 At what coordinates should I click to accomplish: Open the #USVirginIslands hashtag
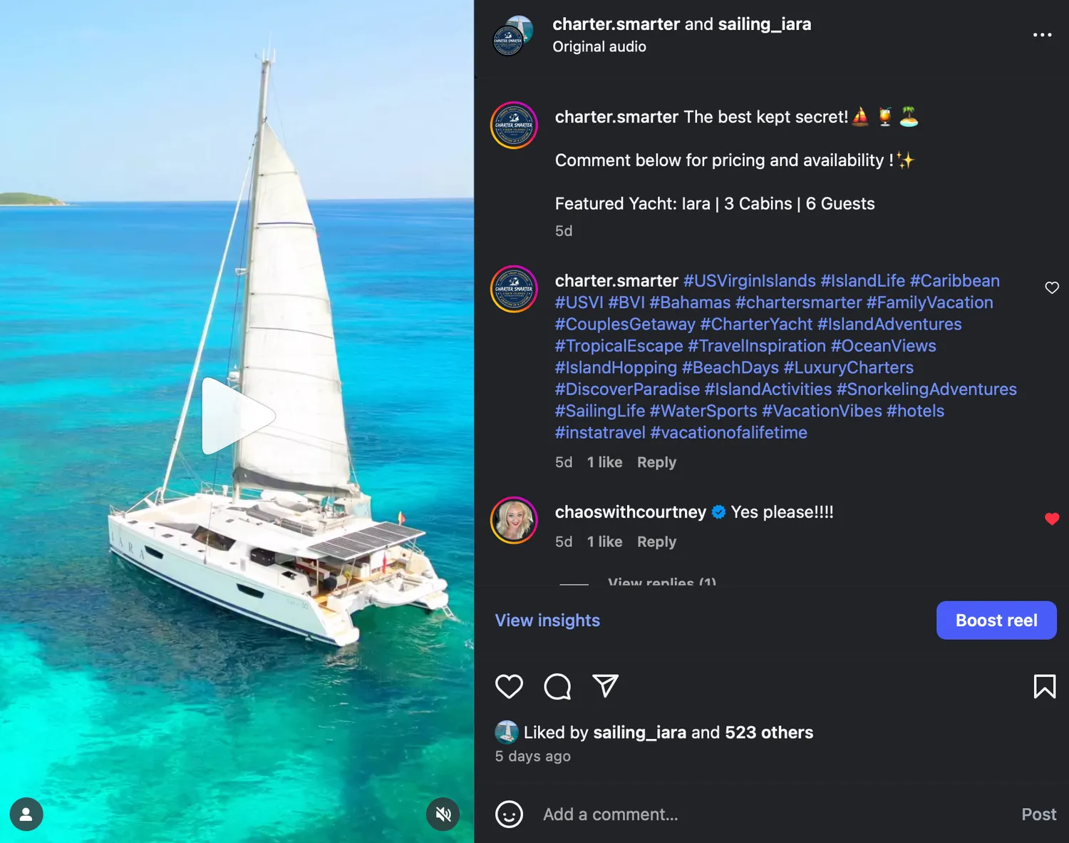pyautogui.click(x=749, y=281)
